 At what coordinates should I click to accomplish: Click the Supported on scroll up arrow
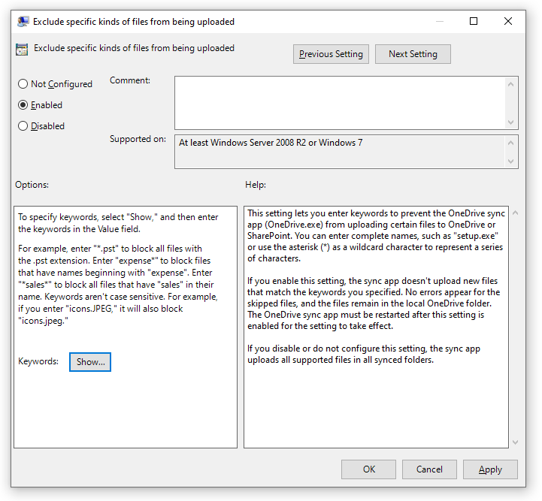tap(511, 143)
